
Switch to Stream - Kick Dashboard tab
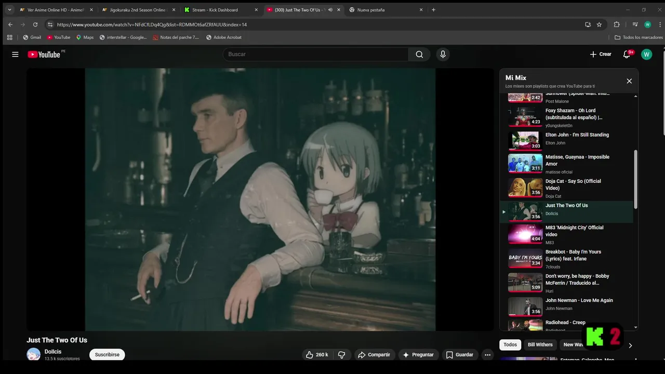coord(220,10)
